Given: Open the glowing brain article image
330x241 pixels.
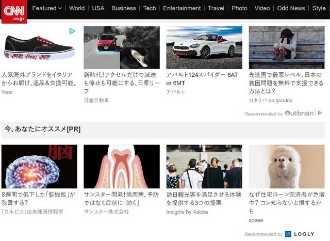Looking at the screenshot, I should (39, 166).
